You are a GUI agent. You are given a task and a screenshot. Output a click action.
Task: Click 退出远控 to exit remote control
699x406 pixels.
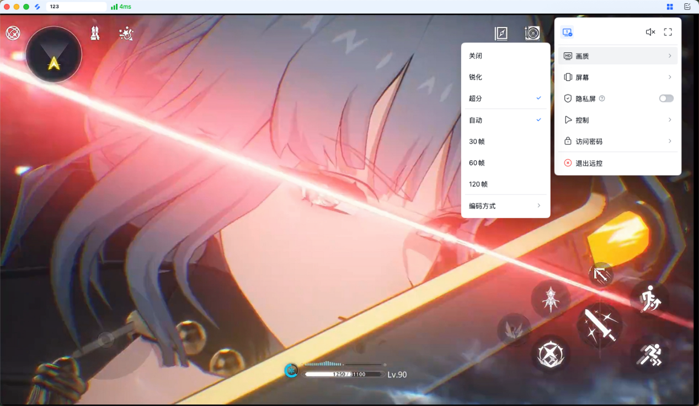click(x=618, y=163)
